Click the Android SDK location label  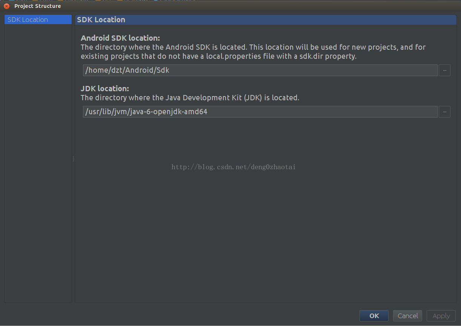(x=120, y=38)
